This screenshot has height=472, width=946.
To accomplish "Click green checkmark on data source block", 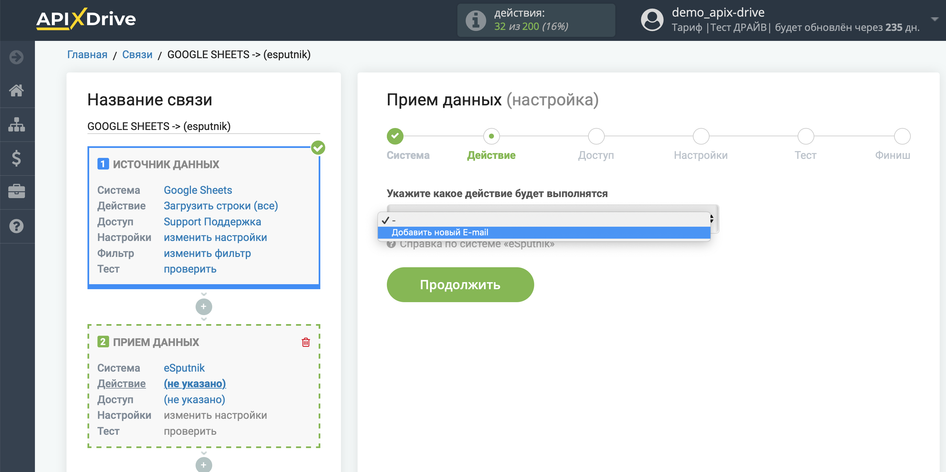I will (318, 148).
